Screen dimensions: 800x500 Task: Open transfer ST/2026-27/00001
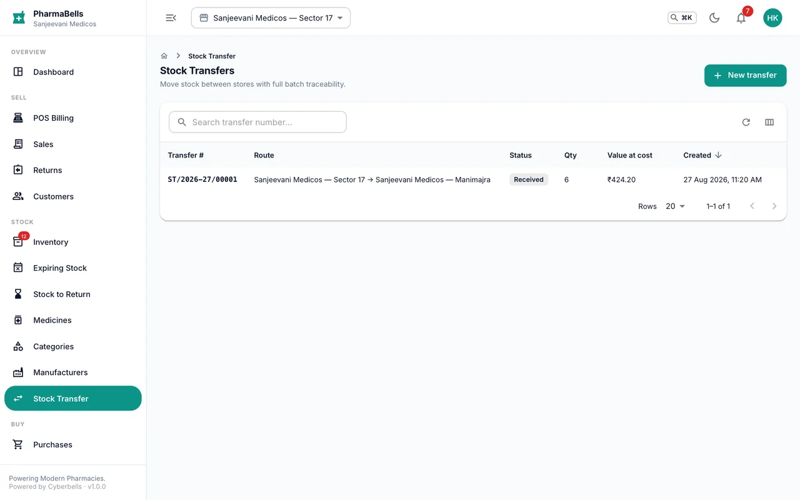click(202, 179)
